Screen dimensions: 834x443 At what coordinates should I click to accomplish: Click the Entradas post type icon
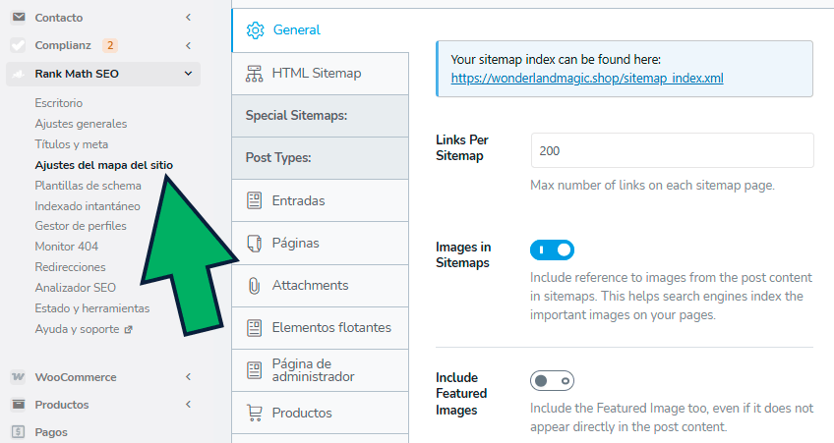pyautogui.click(x=254, y=201)
